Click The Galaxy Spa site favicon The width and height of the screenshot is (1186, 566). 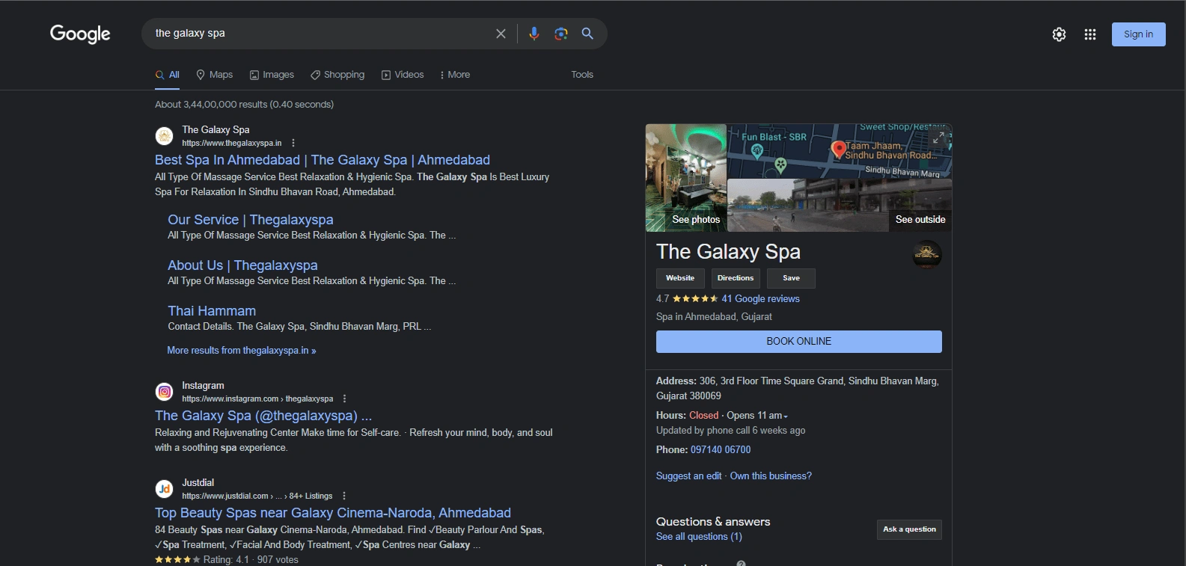pos(164,136)
